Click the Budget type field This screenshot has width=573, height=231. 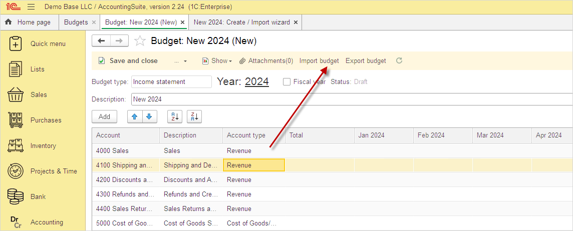pyautogui.click(x=171, y=81)
